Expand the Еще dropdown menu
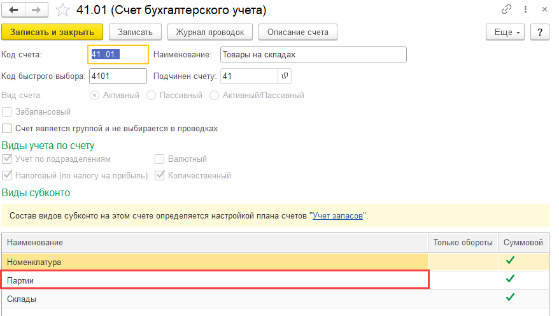Screen dimensions: 559x316 (504, 32)
